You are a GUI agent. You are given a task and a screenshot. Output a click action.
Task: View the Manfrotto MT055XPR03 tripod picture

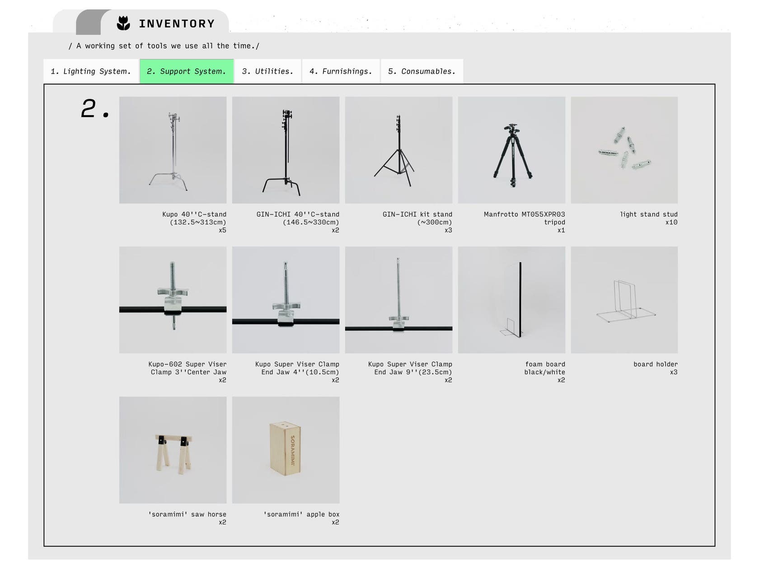click(511, 150)
